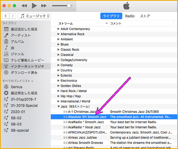Screen dimensions: 178x149
Task: Expand the Hard Rock / Metal category
Action: point(58,91)
